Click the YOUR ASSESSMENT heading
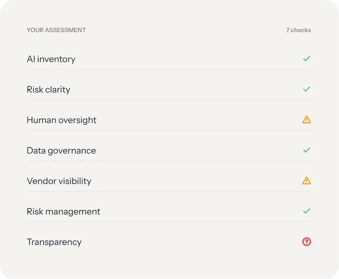This screenshot has height=279, width=339. point(56,30)
